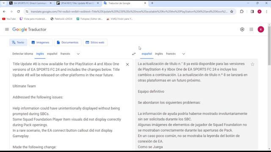This screenshot has height=152, width=271.
Task: Click the translated text 'Equipo definitivo'
Action: point(151,92)
